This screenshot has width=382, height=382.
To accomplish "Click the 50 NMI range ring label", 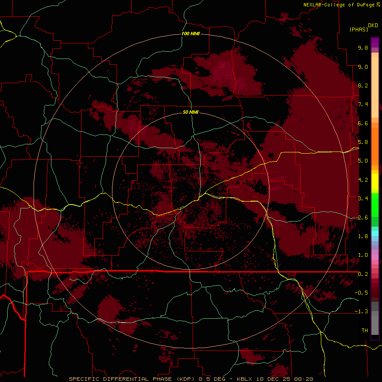I will point(191,112).
